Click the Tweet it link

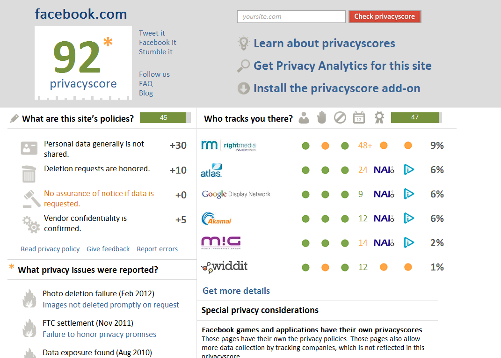point(152,33)
